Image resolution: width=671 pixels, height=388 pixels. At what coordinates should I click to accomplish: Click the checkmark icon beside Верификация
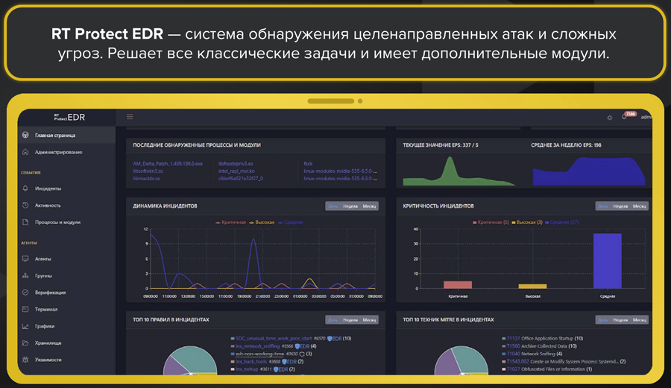click(25, 292)
